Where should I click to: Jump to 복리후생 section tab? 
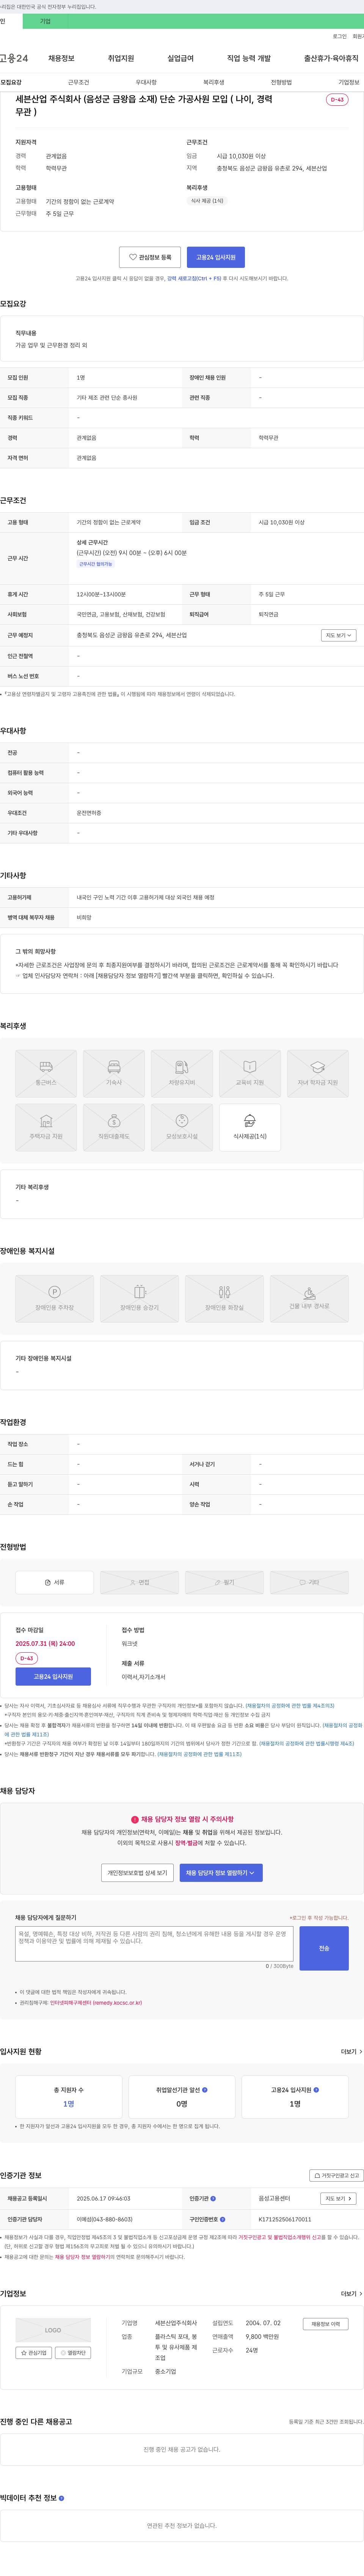[x=214, y=82]
